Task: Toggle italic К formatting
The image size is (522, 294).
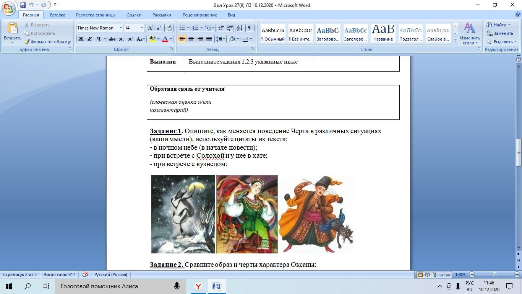Action: 89,39
